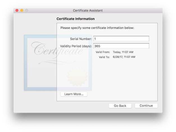Select the Validity Period (days) label
This screenshot has height=132, width=176.
(x=76, y=46)
